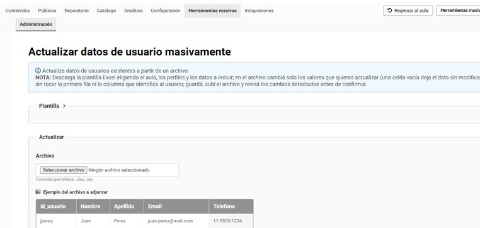The height and width of the screenshot is (228, 480).
Task: Switch to the Repositorio tab
Action: 76,11
